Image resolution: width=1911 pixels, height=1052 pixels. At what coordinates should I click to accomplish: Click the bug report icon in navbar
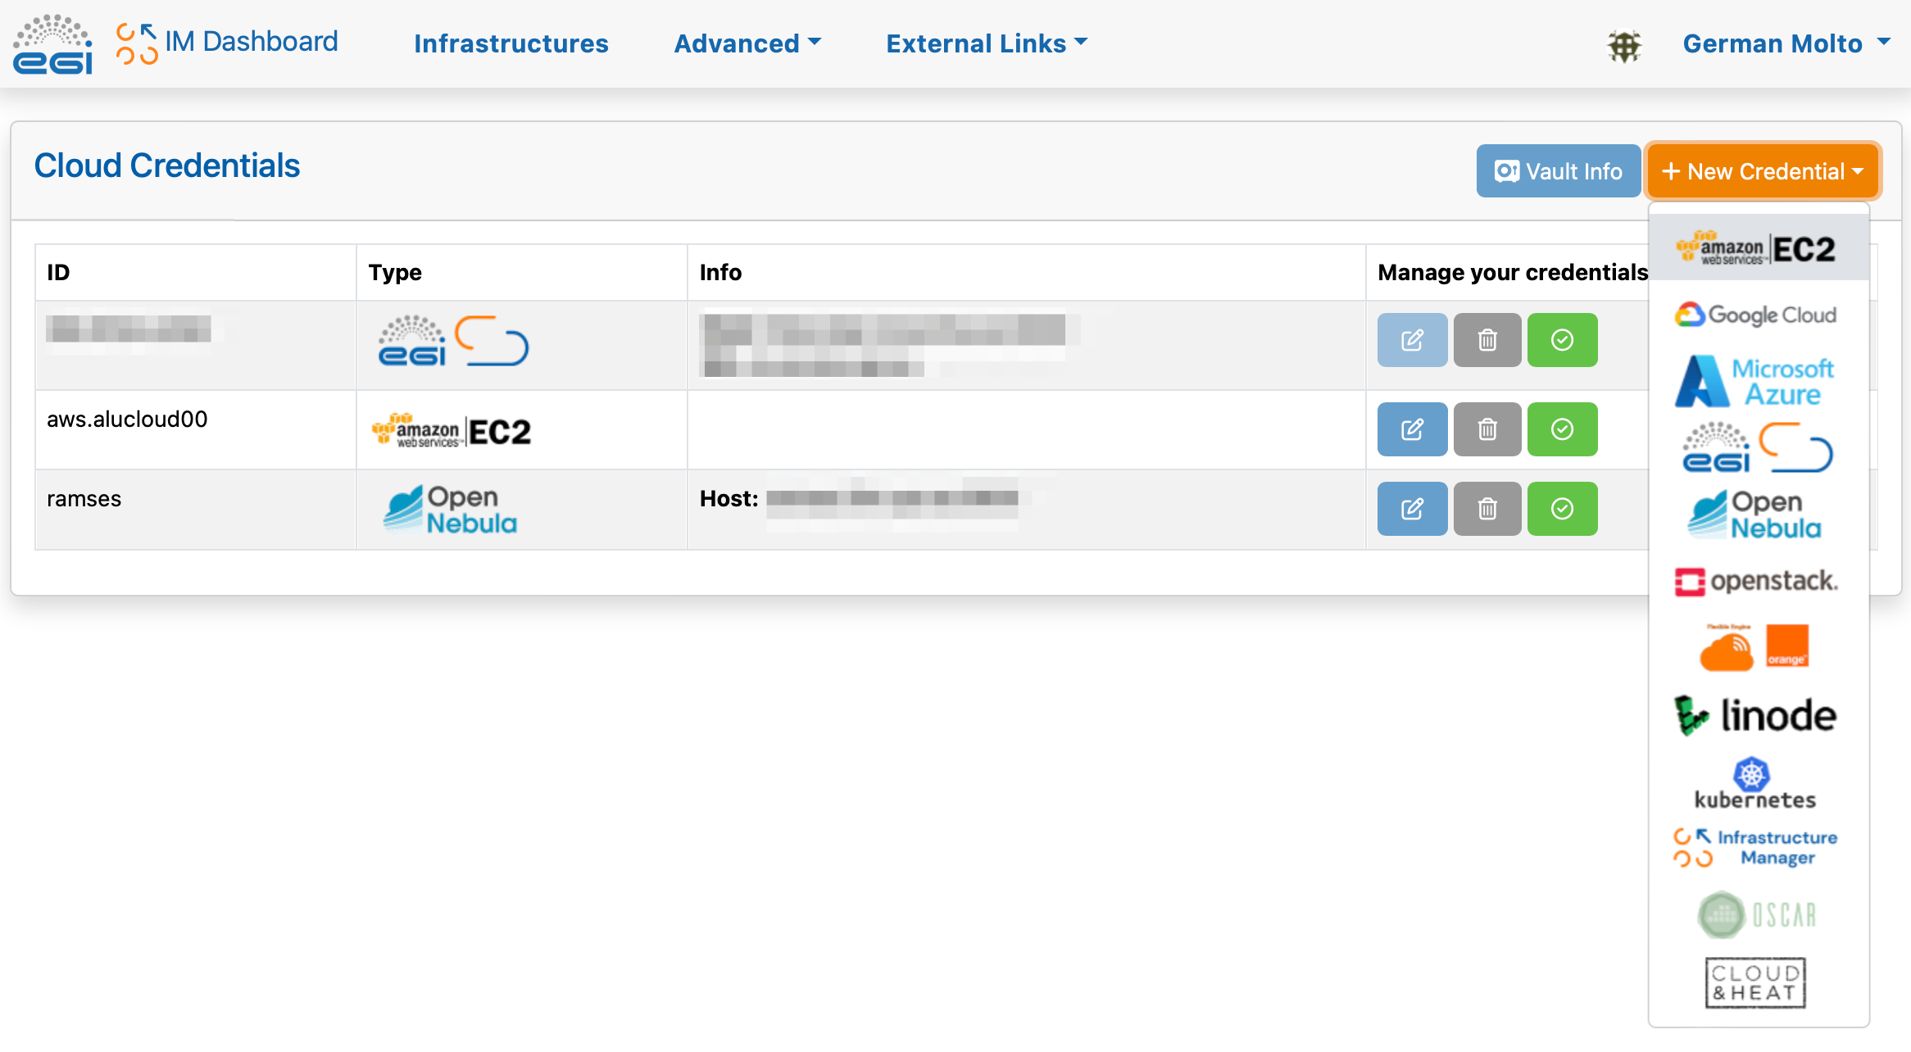tap(1623, 45)
